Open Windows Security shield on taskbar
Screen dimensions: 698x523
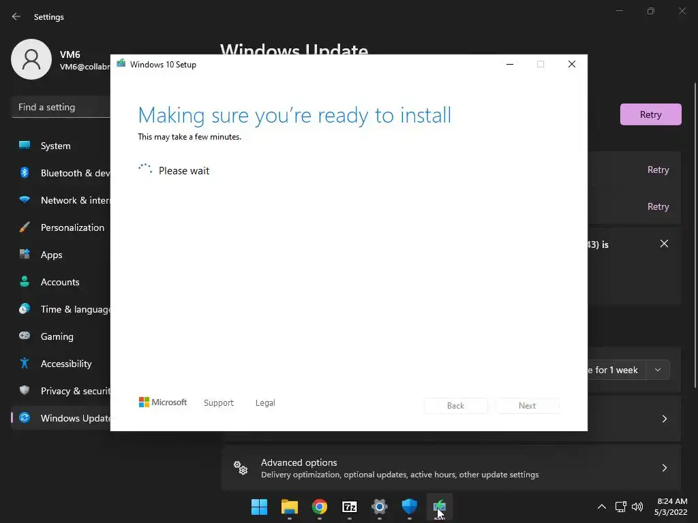pos(410,507)
